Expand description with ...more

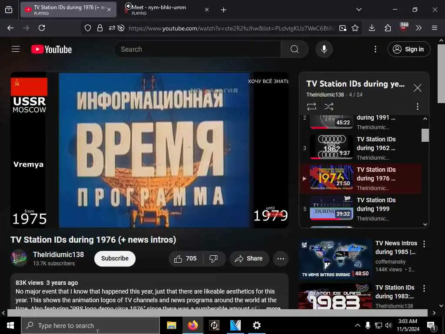[273, 307]
